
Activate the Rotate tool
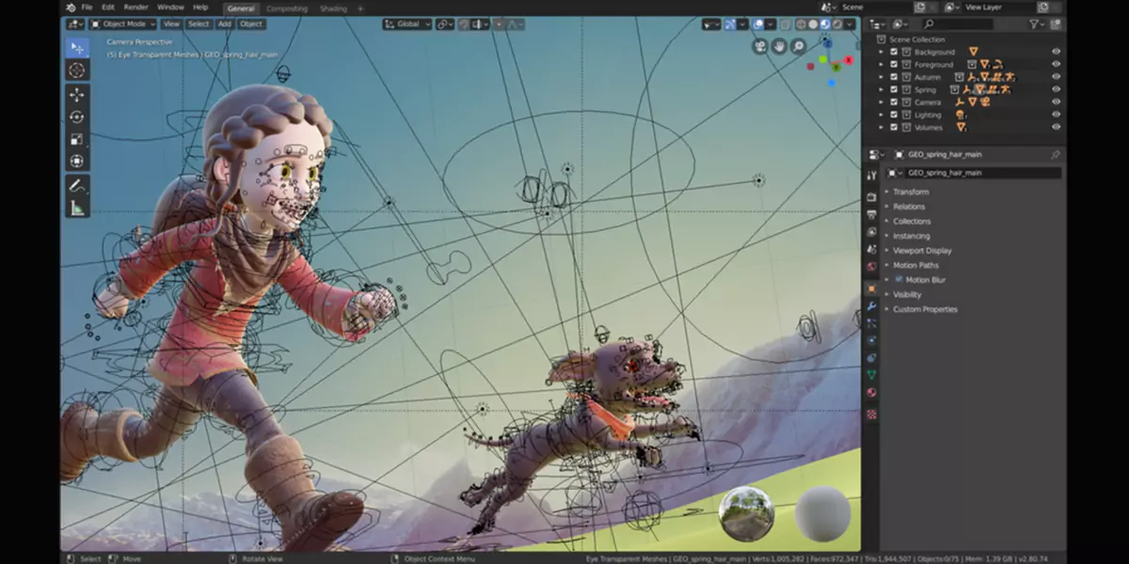(x=77, y=117)
